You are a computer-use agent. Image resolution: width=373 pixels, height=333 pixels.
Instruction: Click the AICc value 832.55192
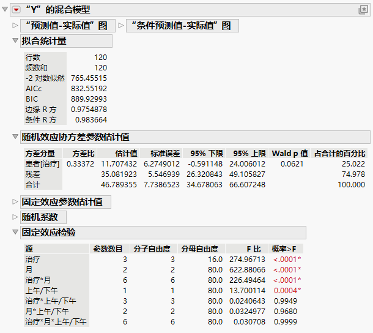coord(89,89)
